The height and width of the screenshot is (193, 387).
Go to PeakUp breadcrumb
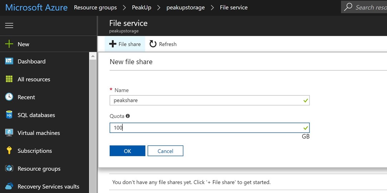(142, 8)
